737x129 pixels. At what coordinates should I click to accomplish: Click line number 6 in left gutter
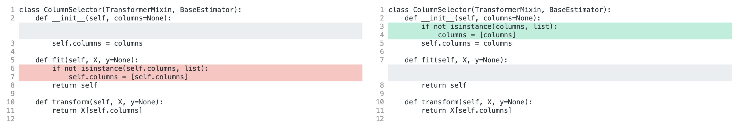(x=13, y=68)
